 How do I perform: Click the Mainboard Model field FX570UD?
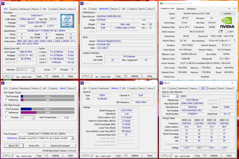tap(115, 20)
